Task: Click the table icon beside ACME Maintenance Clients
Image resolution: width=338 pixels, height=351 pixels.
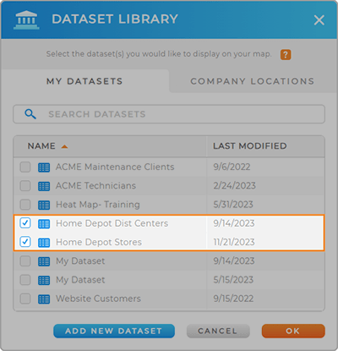Action: click(x=44, y=167)
